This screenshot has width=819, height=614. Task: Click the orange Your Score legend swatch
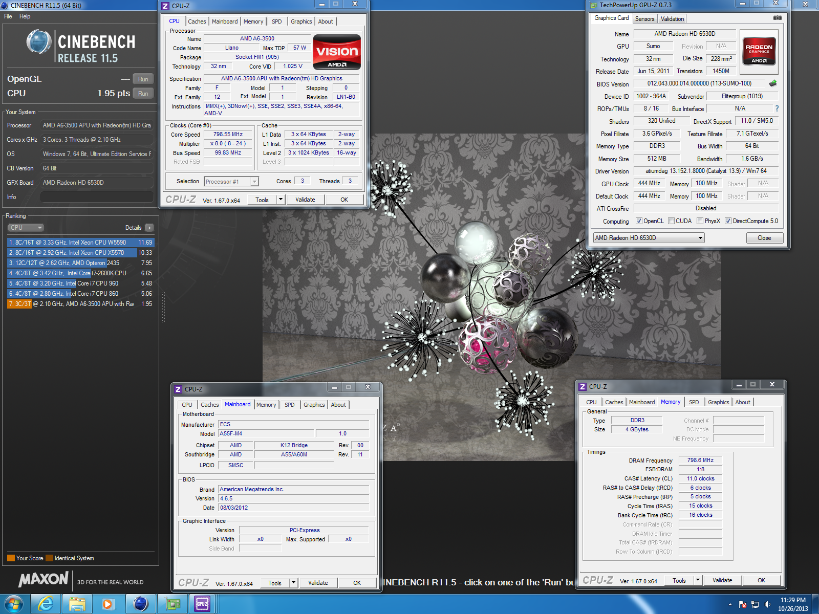[x=11, y=558]
